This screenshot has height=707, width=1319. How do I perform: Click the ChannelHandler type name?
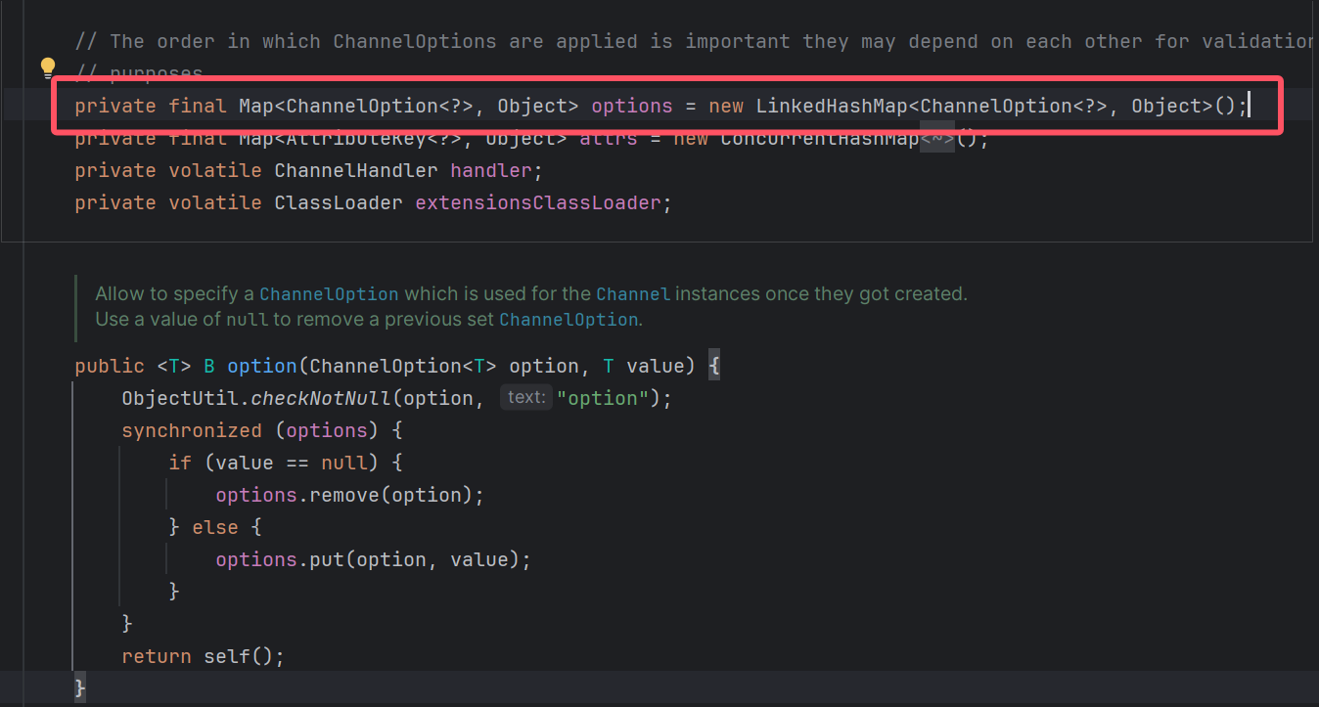pyautogui.click(x=356, y=170)
